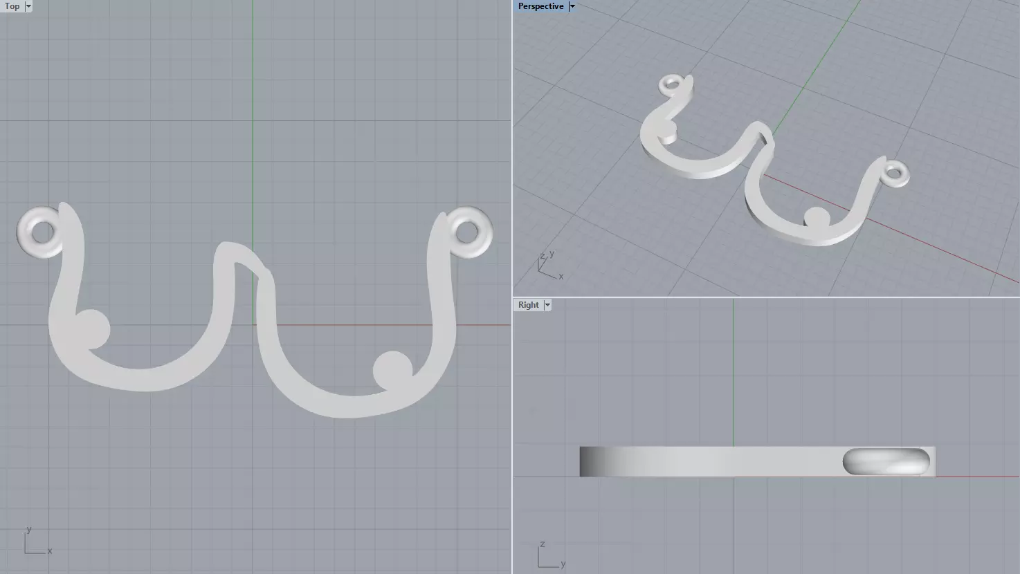Open the Top viewport dropdown arrow
This screenshot has width=1020, height=574.
[28, 6]
